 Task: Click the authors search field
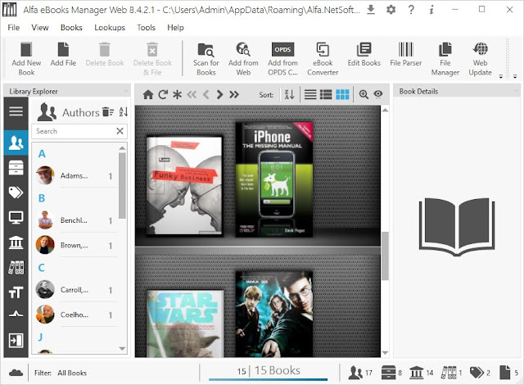[74, 131]
